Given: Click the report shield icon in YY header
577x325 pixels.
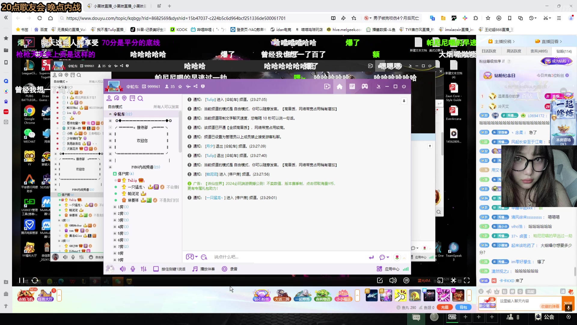Looking at the screenshot, I should [x=203, y=87].
